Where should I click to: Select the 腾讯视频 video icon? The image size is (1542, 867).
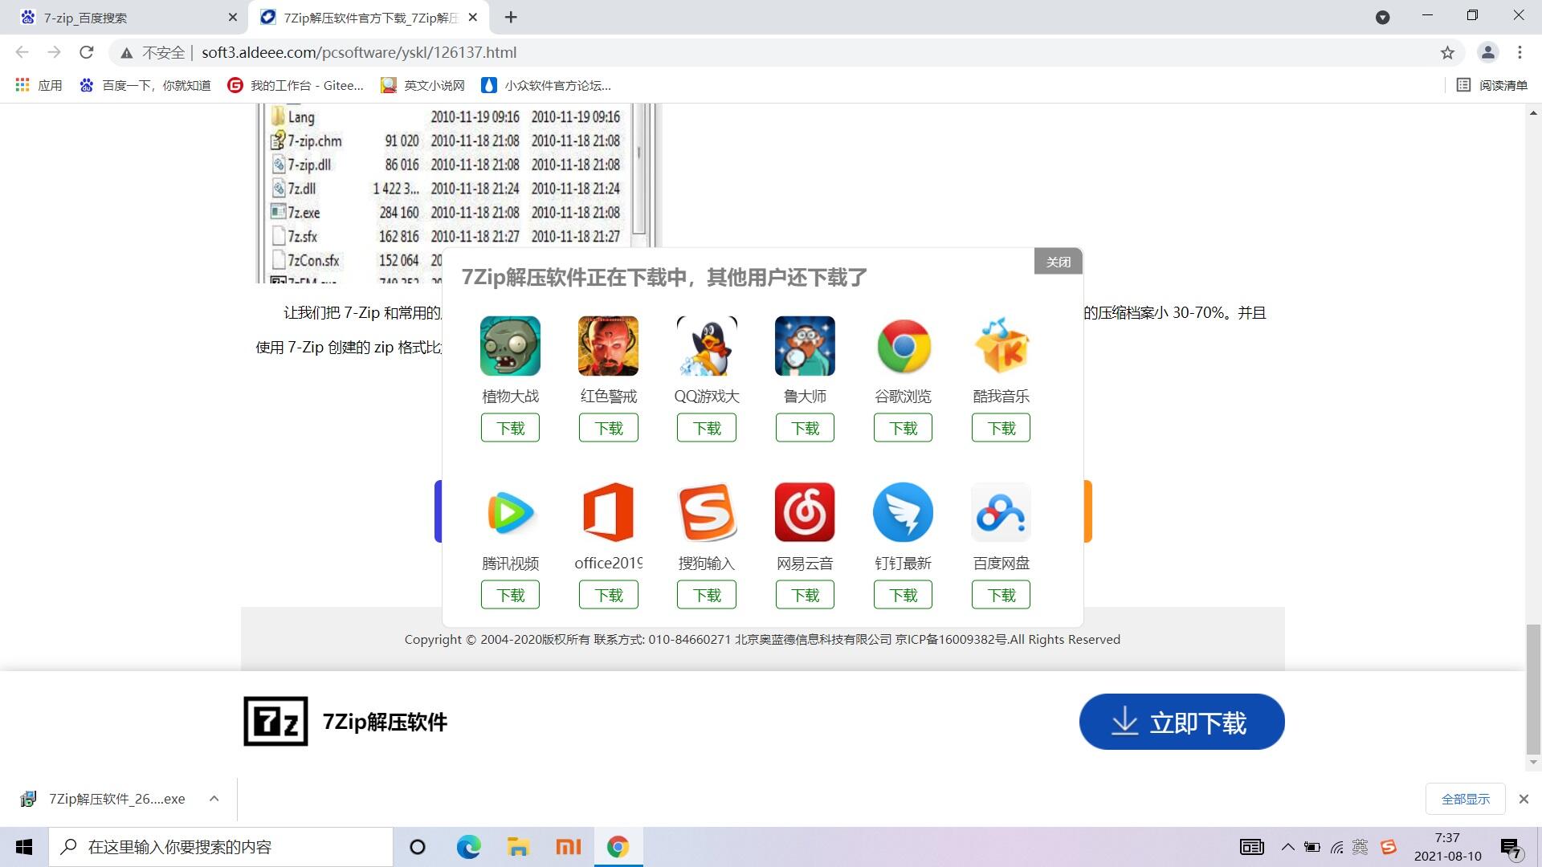point(509,511)
